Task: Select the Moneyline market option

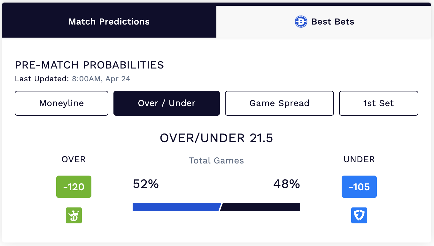Action: tap(61, 103)
